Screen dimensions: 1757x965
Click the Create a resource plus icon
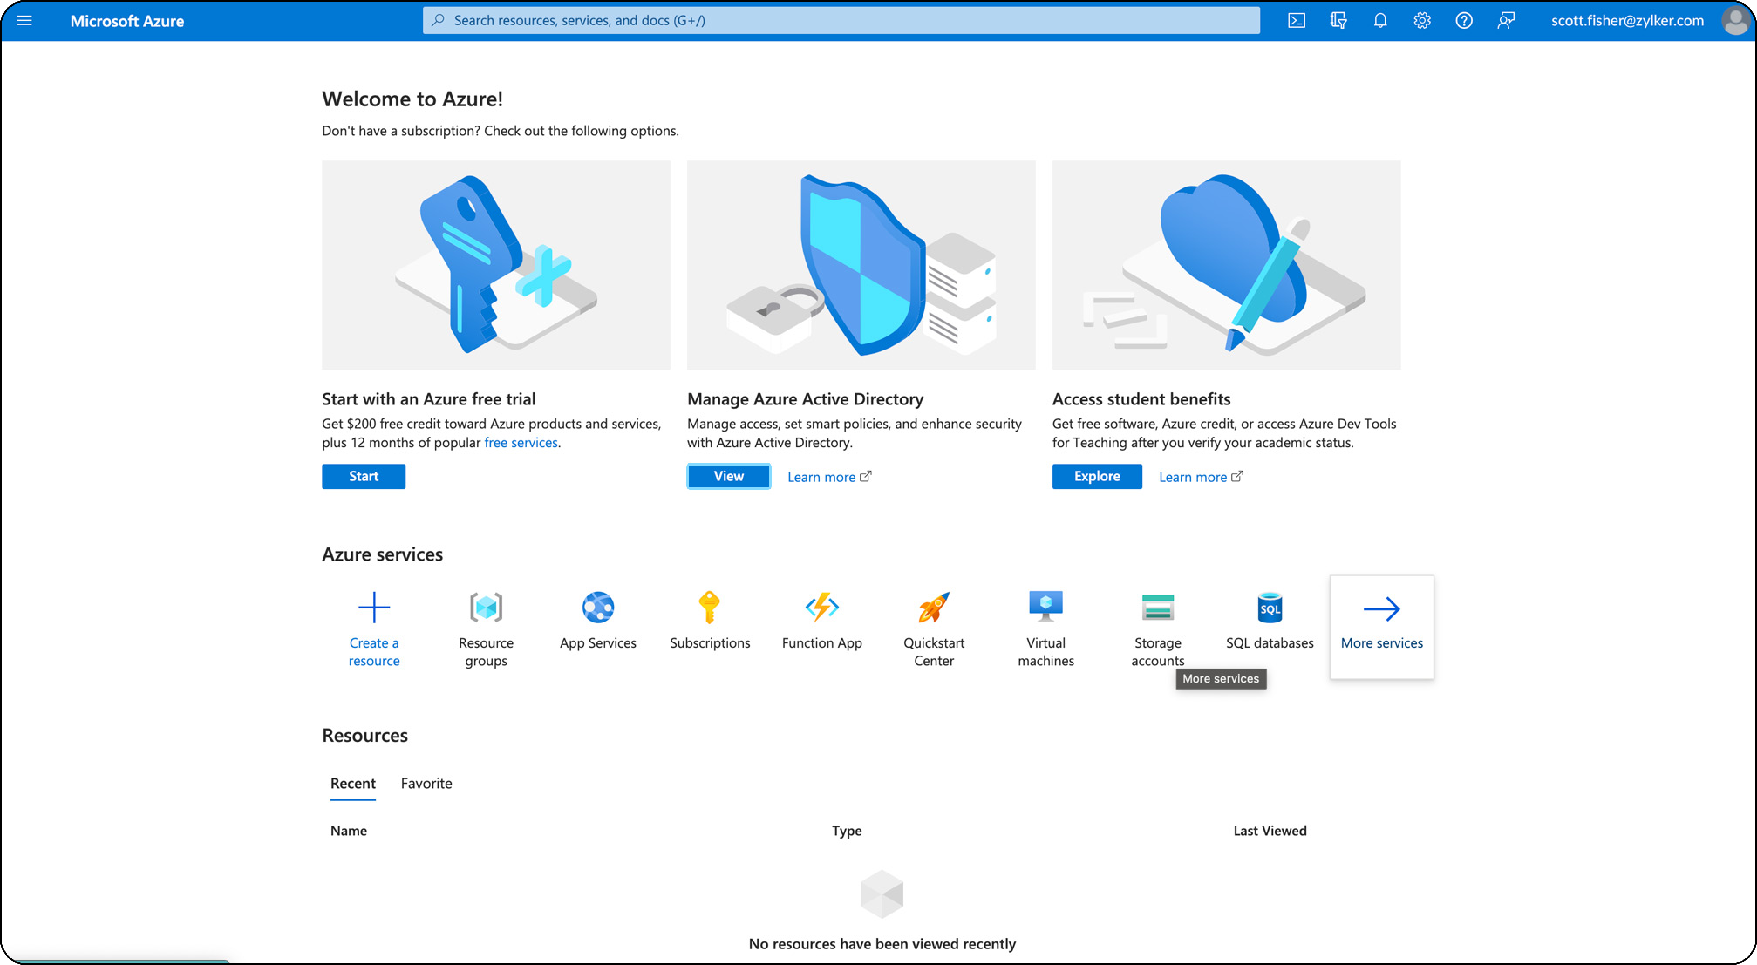[x=374, y=606]
